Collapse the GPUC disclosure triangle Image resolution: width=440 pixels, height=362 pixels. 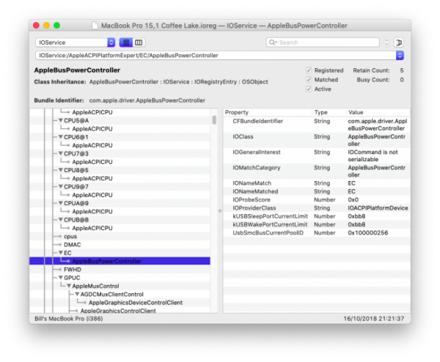click(59, 278)
